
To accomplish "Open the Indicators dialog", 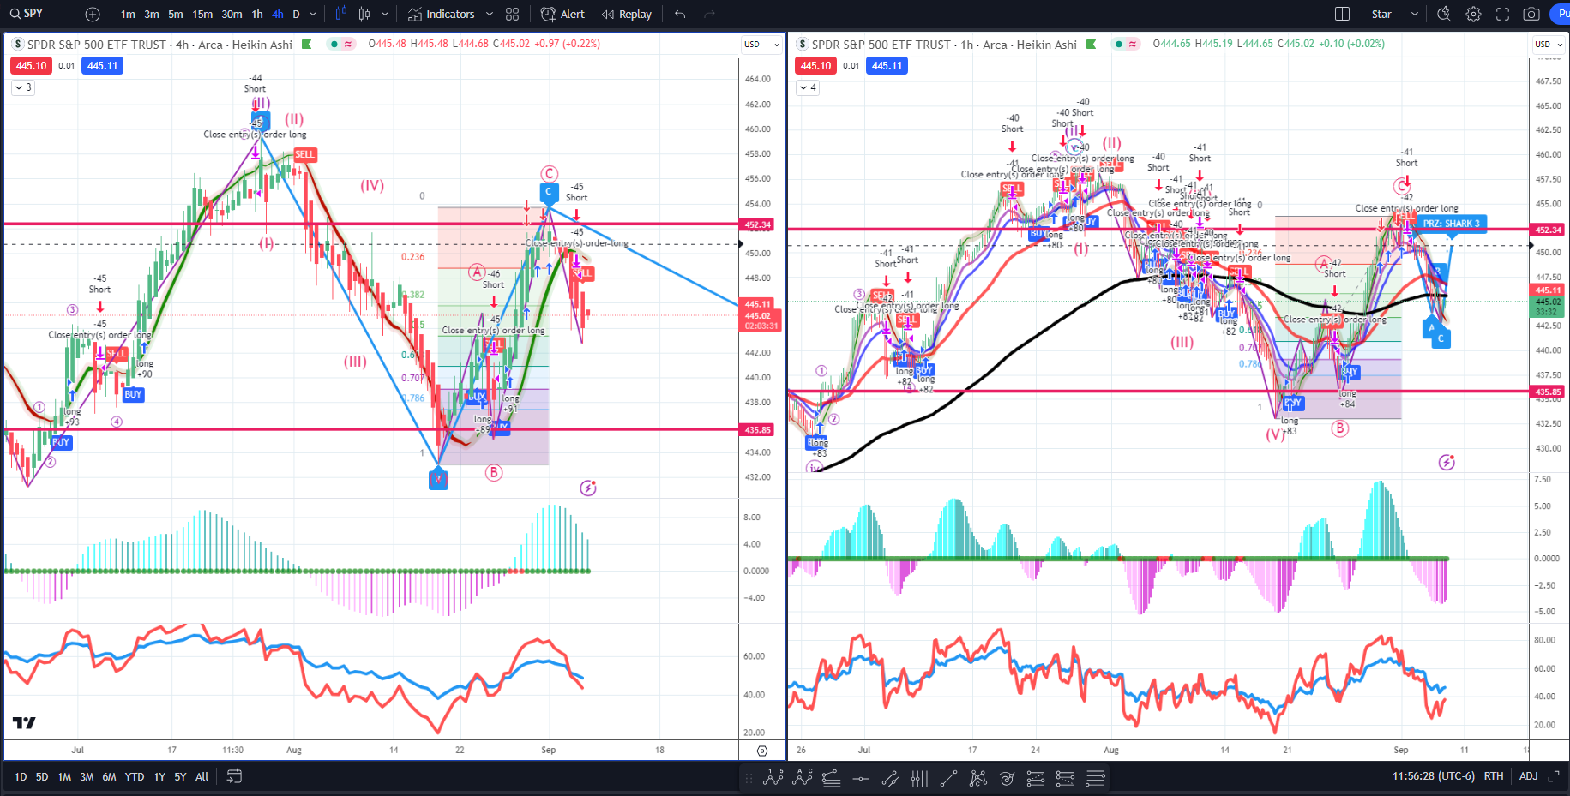I will (441, 15).
